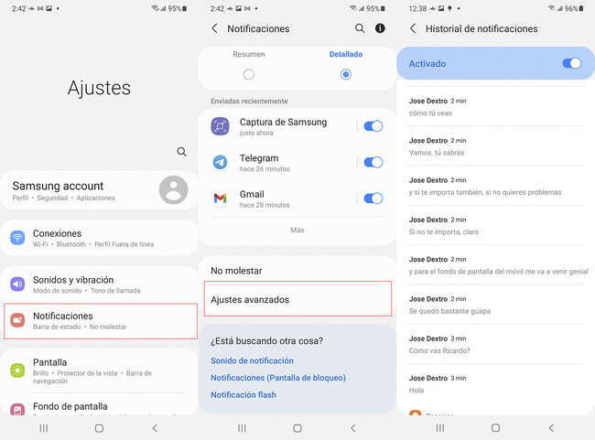Viewport: 595px width, 440px height.
Task: Open the Notificación flash link
Action: click(x=243, y=394)
